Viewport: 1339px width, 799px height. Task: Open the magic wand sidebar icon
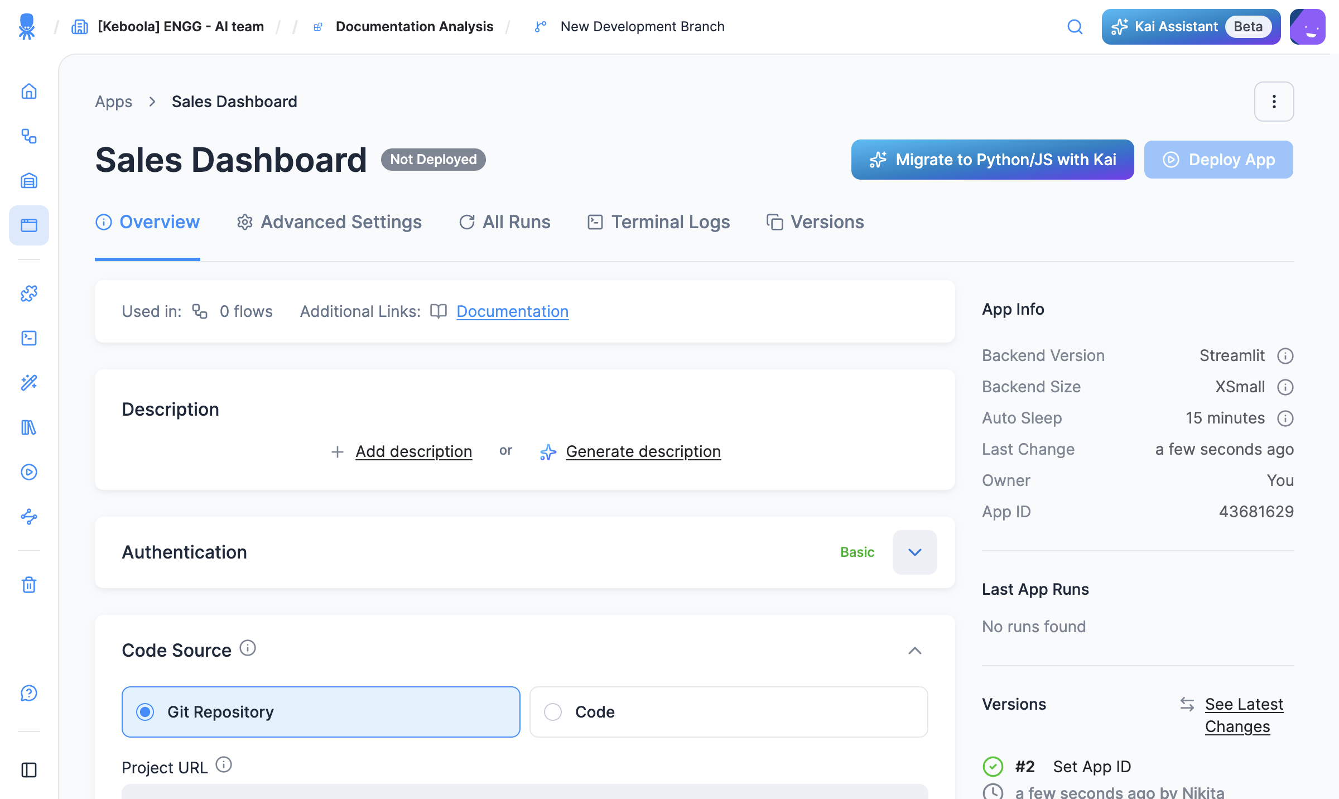click(29, 383)
